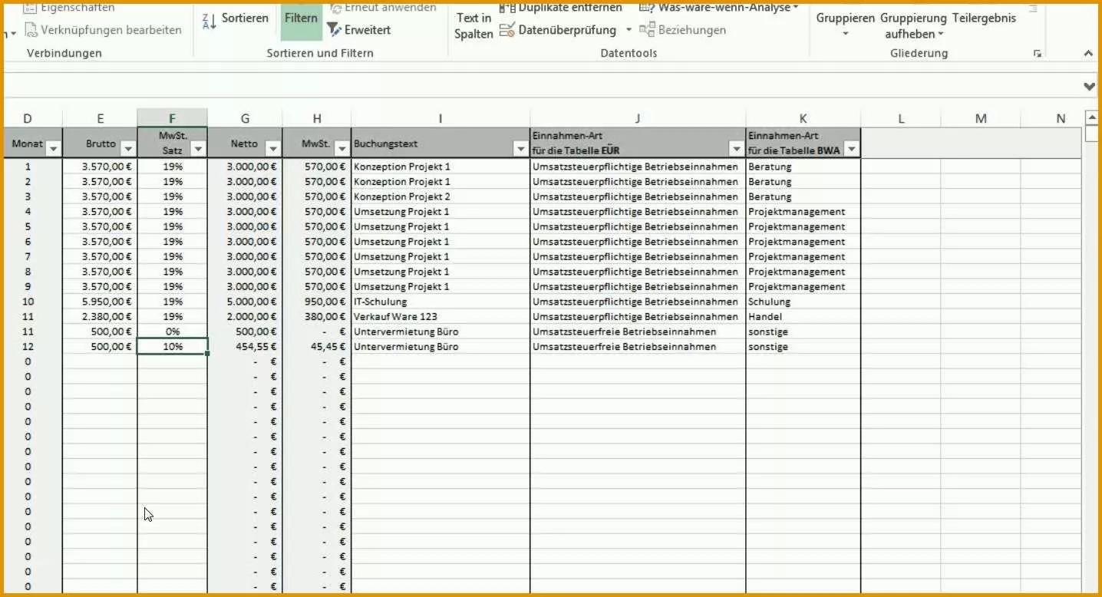The image size is (1102, 597).
Task: Collapse the ribbon with chevron arrow
Action: tap(1087, 54)
